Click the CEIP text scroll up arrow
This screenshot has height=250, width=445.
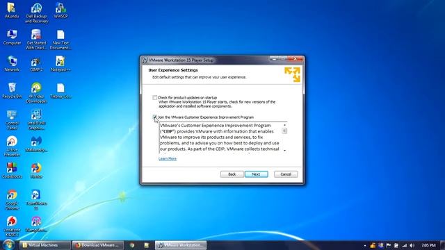pos(284,125)
